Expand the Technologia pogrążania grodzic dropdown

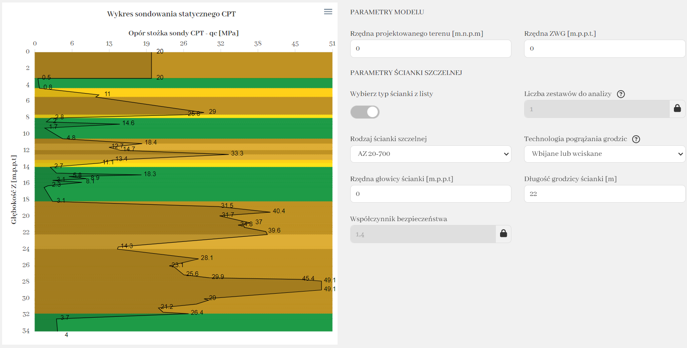[x=604, y=154]
